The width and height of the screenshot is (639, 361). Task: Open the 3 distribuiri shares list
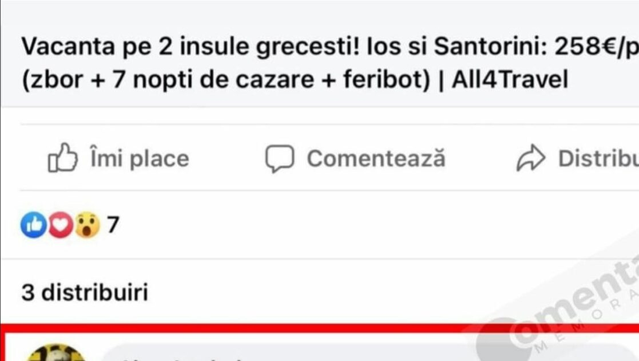tap(85, 293)
